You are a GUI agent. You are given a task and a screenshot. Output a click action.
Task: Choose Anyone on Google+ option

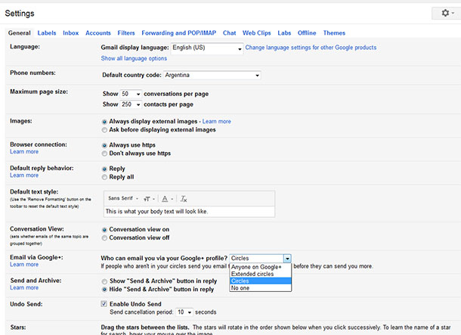tap(260, 267)
